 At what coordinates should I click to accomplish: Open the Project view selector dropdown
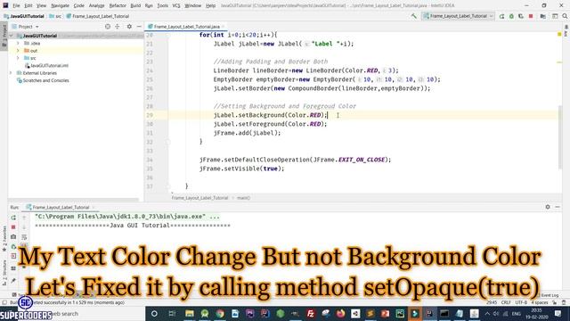(x=26, y=27)
